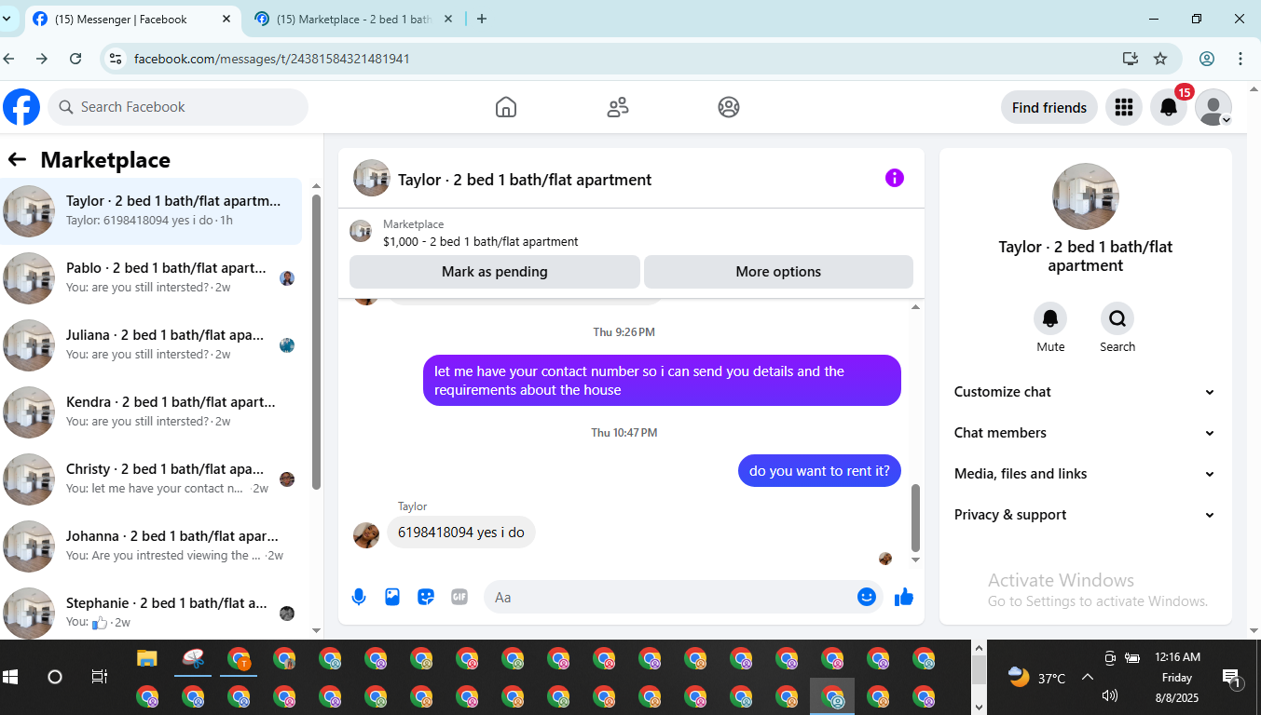Screen dimensions: 1261x715
Task: Open Juliana conversation in chat list
Action: coord(151,345)
